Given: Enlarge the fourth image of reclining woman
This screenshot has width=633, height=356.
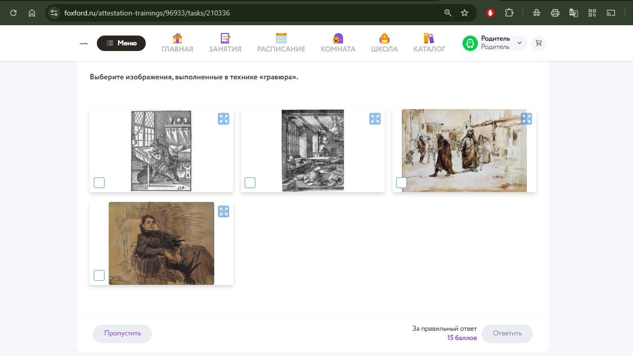Looking at the screenshot, I should point(224,212).
